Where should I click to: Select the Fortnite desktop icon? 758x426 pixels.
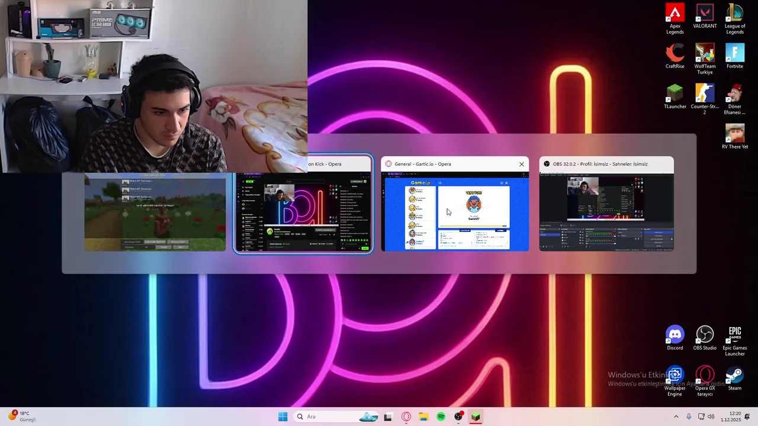pos(735,56)
